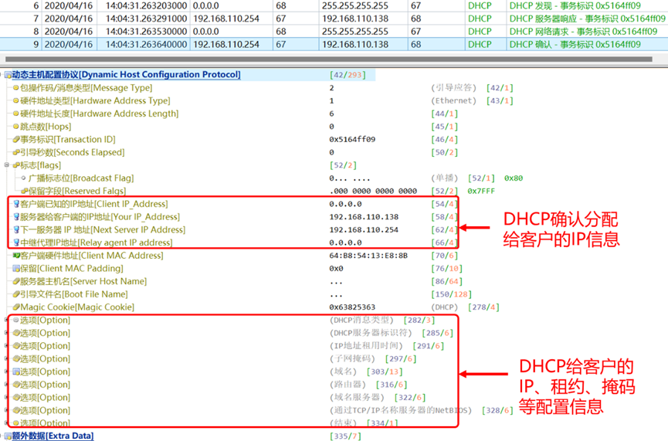Select the Message Type field icon
The image size is (668, 441).
click(x=15, y=88)
